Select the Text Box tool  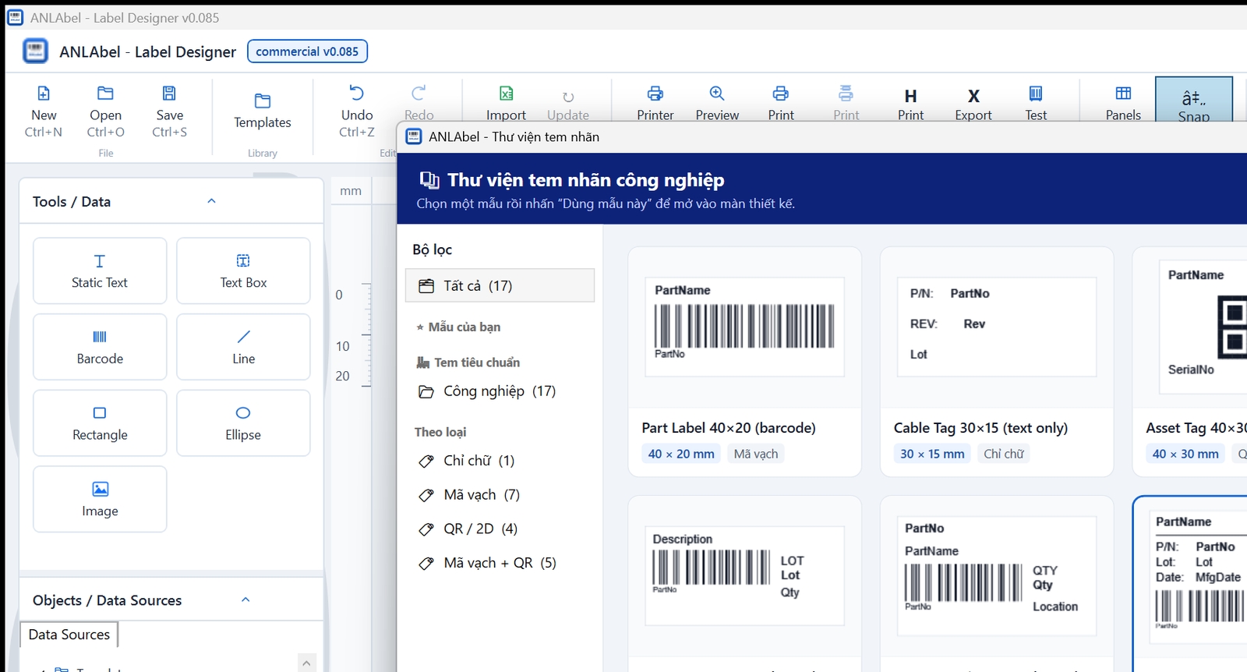243,271
